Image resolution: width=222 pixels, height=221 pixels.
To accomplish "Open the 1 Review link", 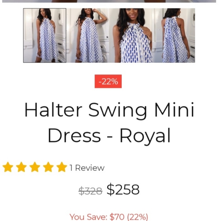I will tap(87, 168).
